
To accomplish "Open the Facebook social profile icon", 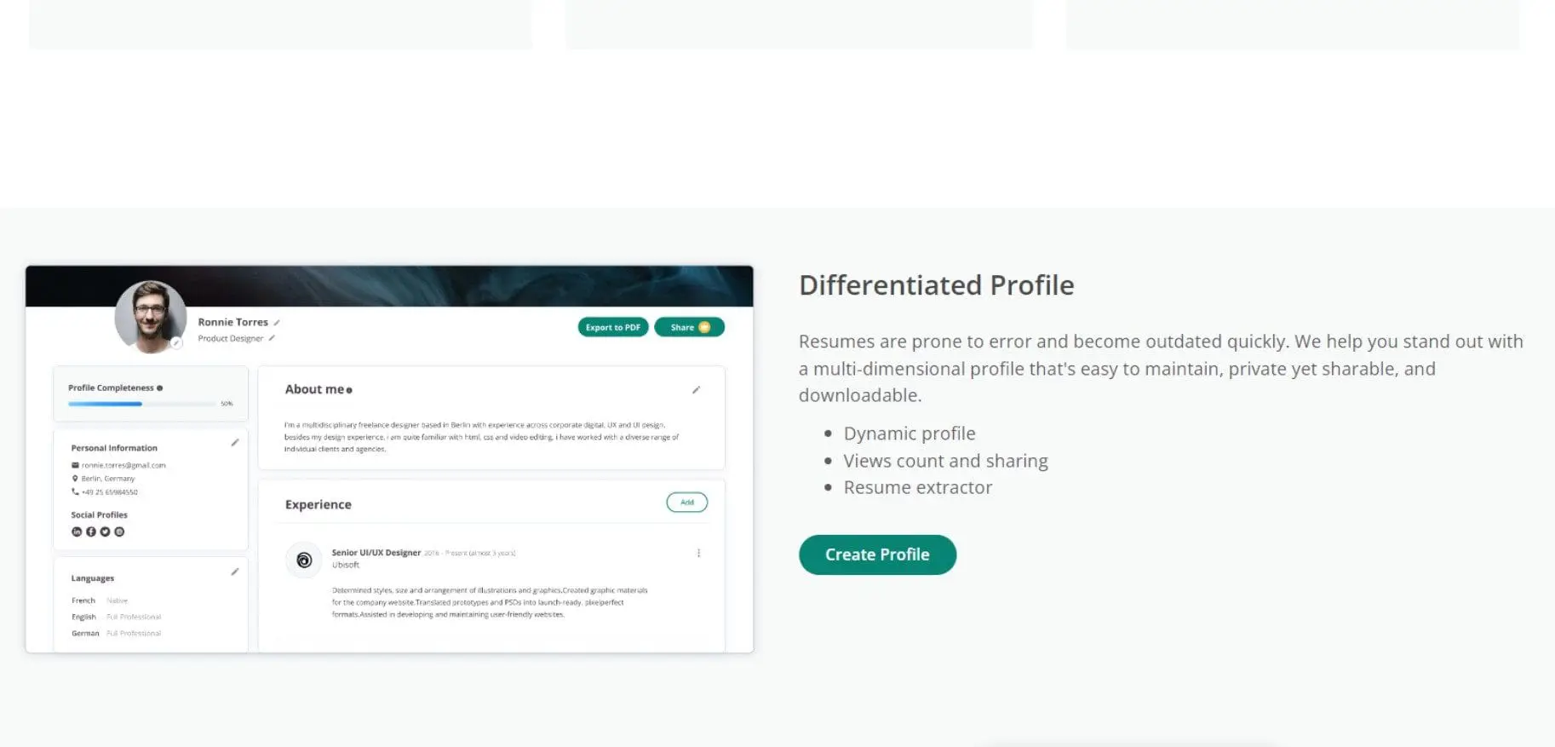I will [x=91, y=532].
